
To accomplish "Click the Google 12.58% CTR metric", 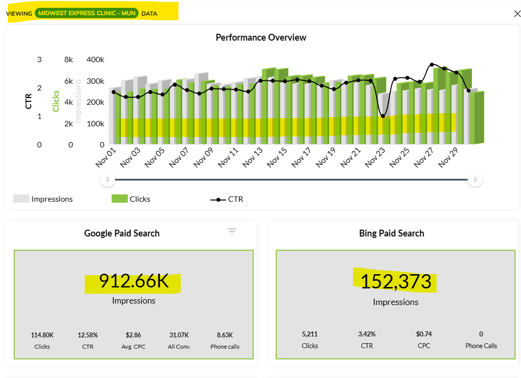I will (88, 340).
